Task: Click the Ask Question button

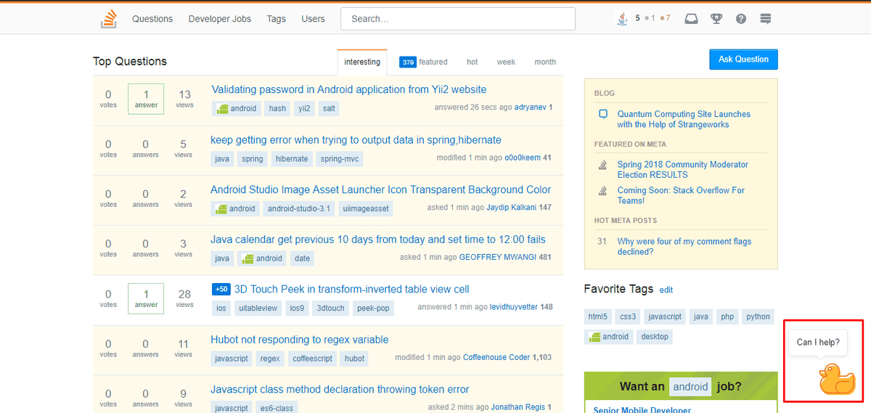Action: pyautogui.click(x=743, y=60)
